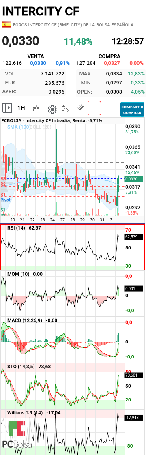Click the date label 30 on time axis
The width and height of the screenshot is (146, 457).
tap(92, 220)
